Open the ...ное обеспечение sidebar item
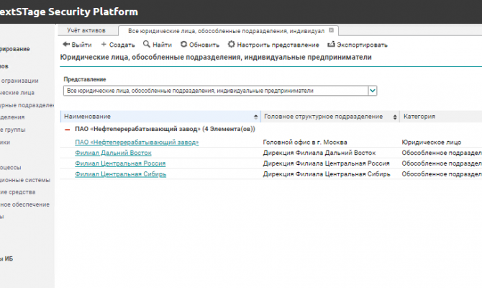482x288 pixels. 24,204
